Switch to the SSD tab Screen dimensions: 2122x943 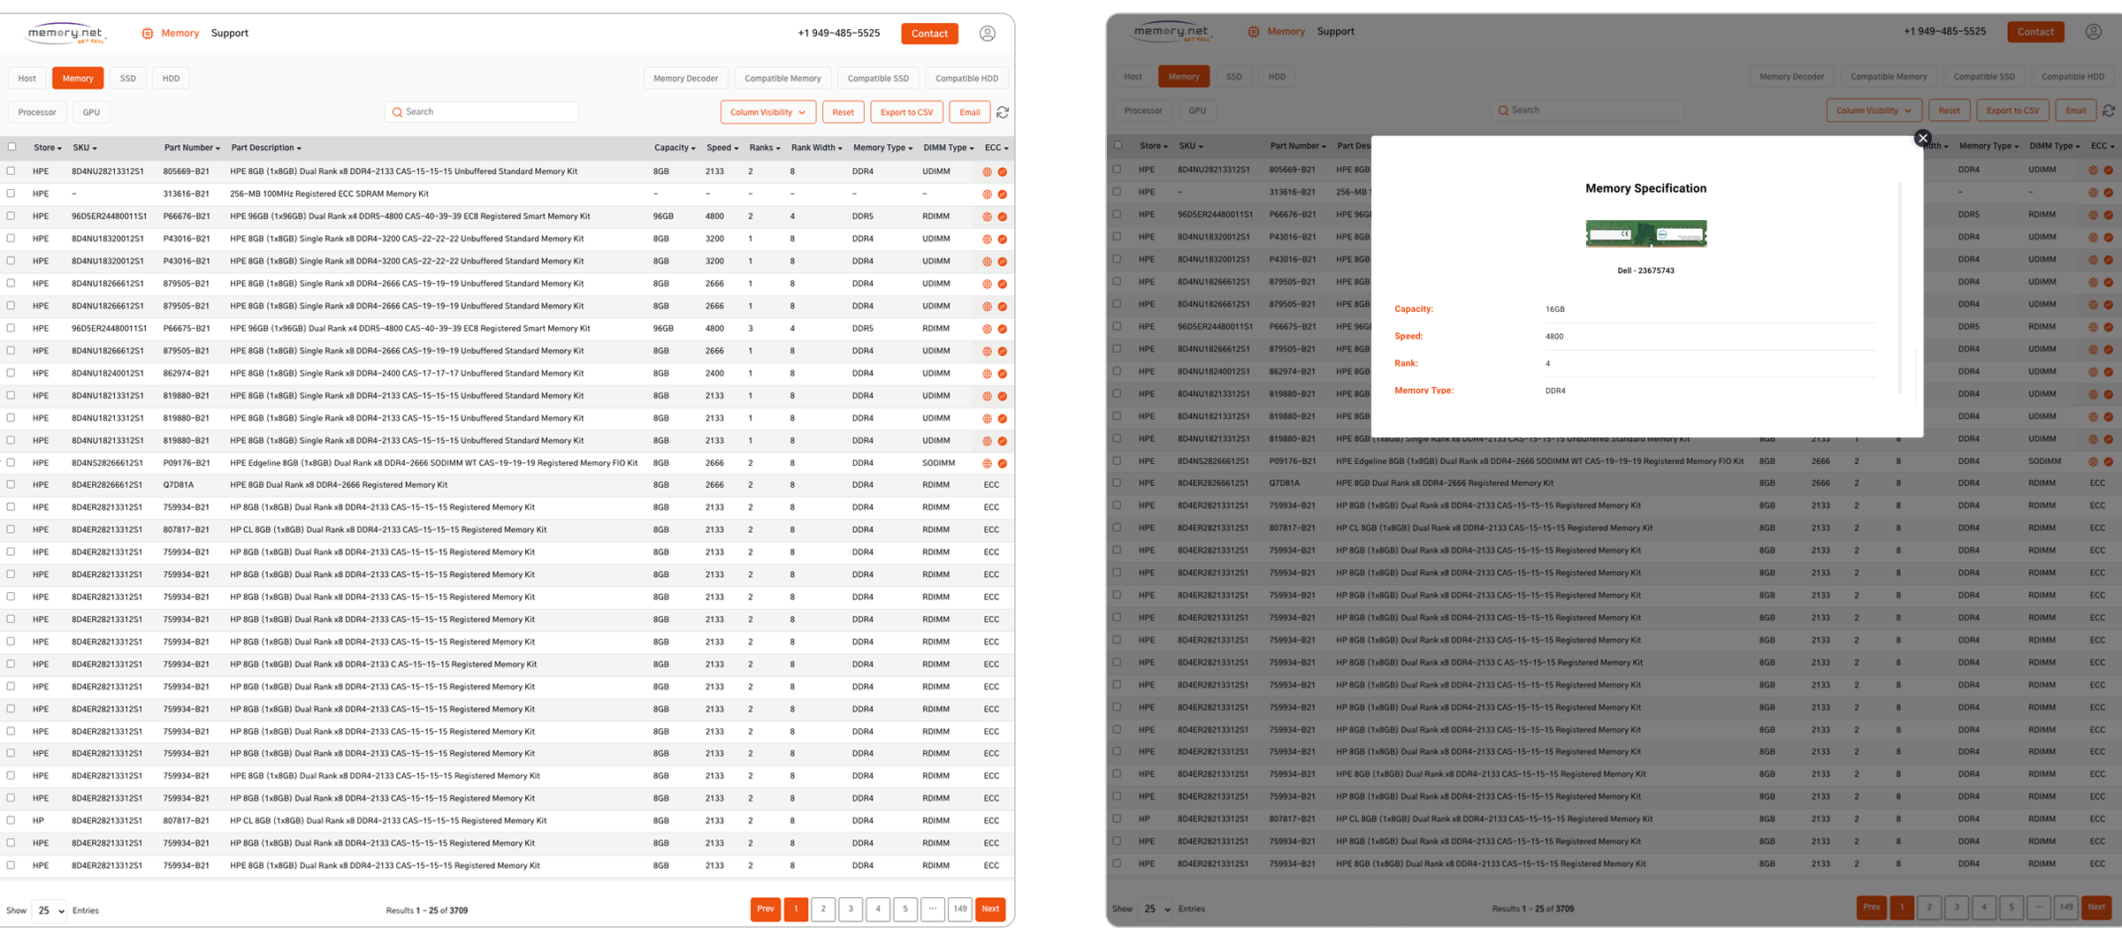tap(127, 78)
